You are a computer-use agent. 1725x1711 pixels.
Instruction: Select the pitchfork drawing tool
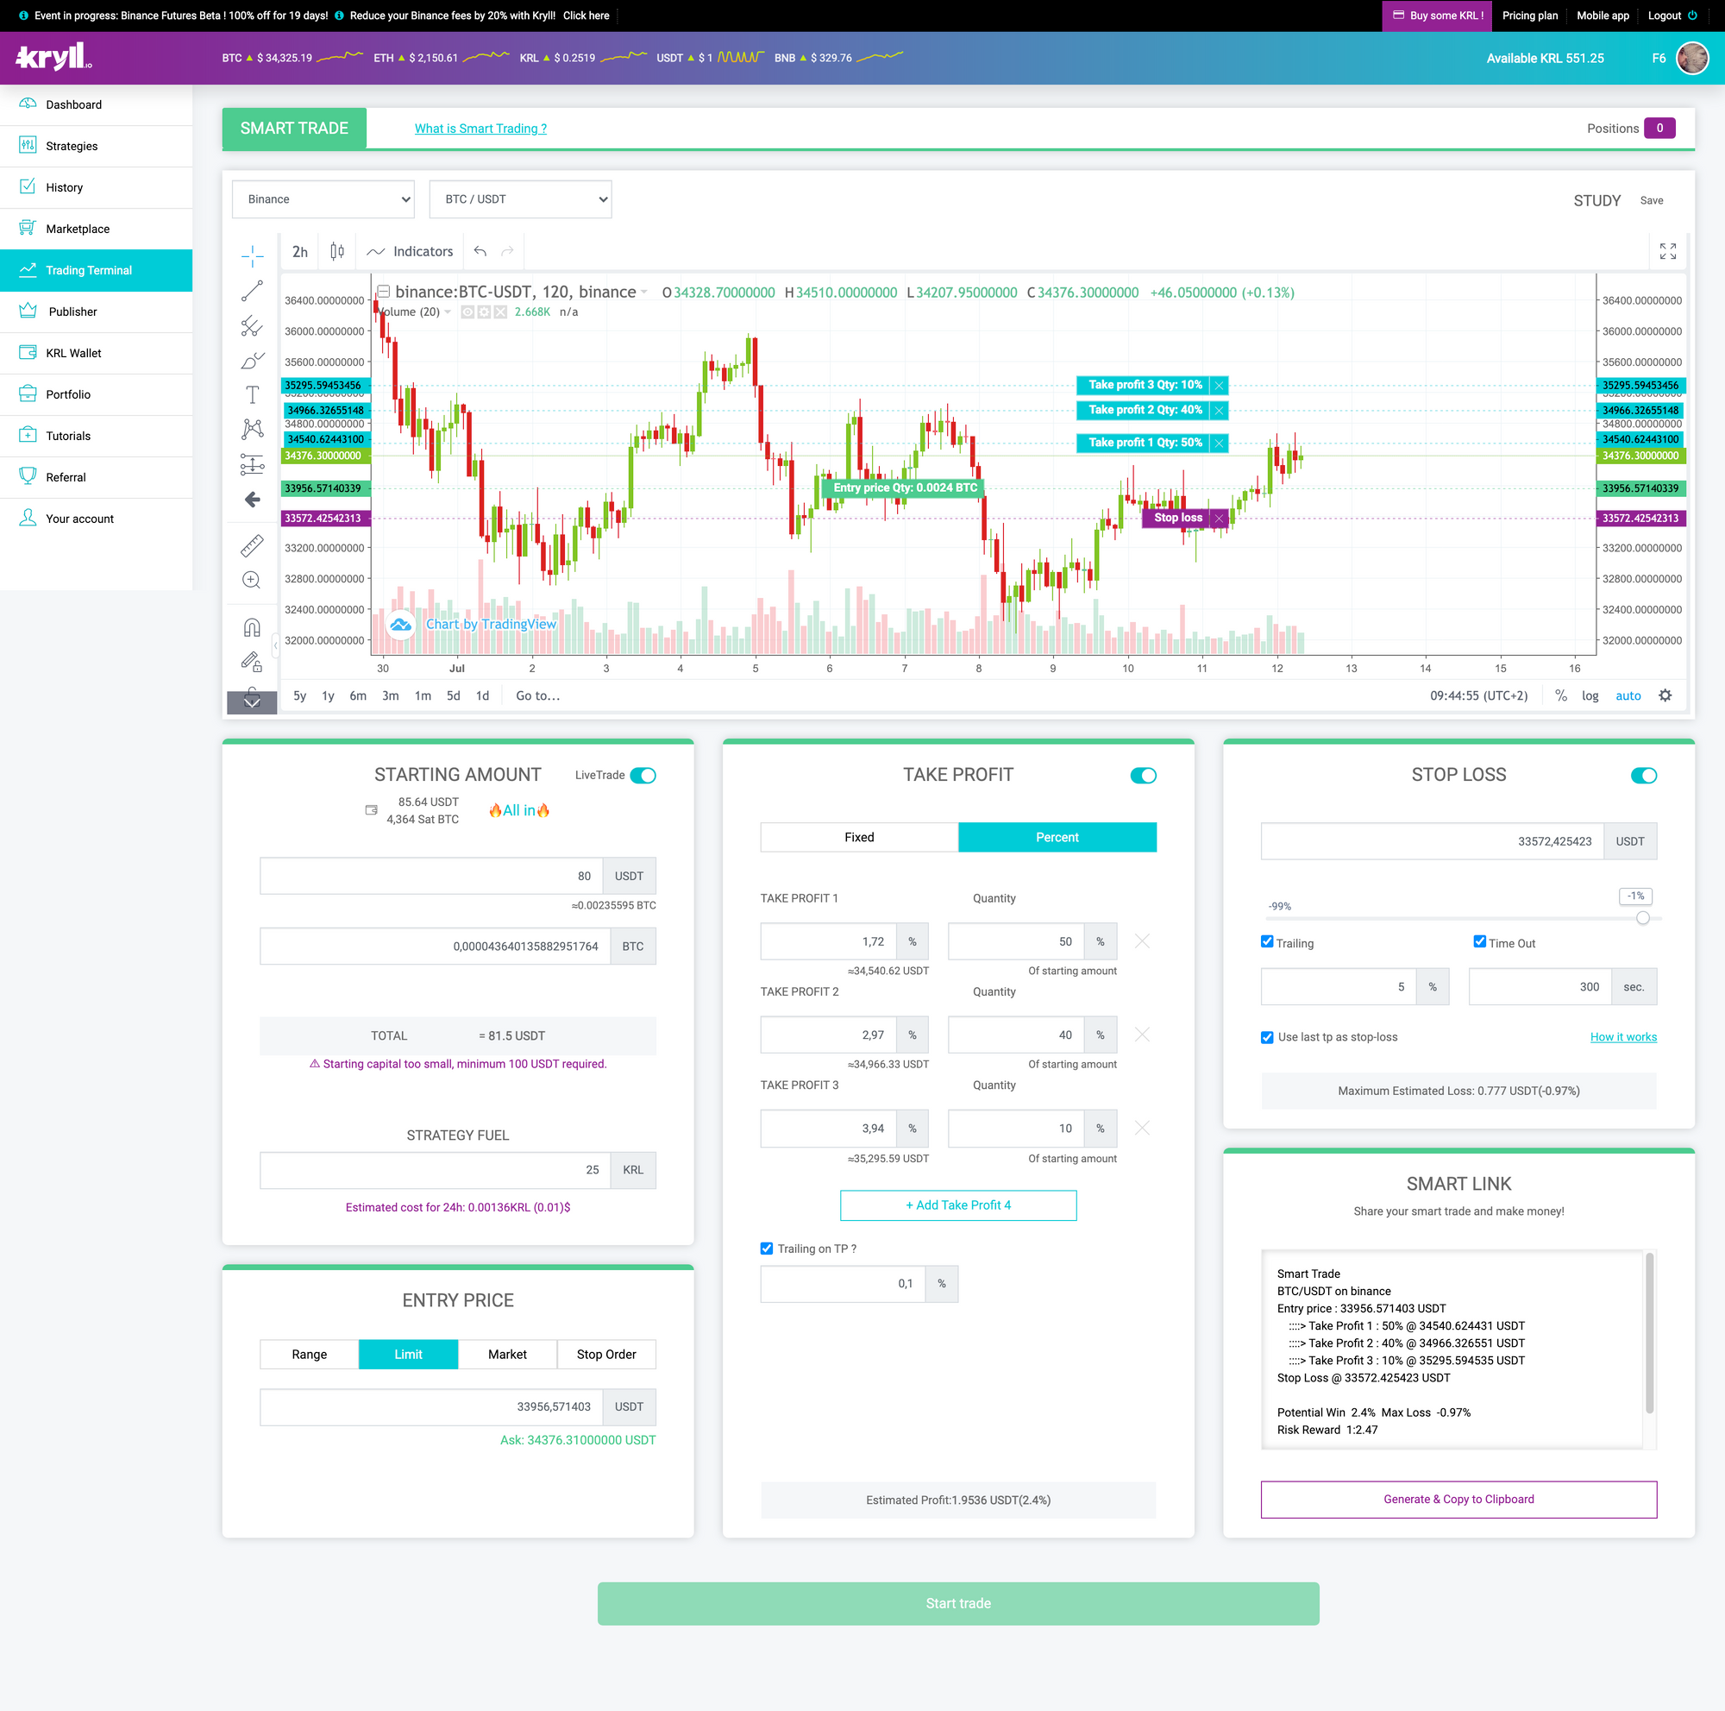click(x=252, y=327)
